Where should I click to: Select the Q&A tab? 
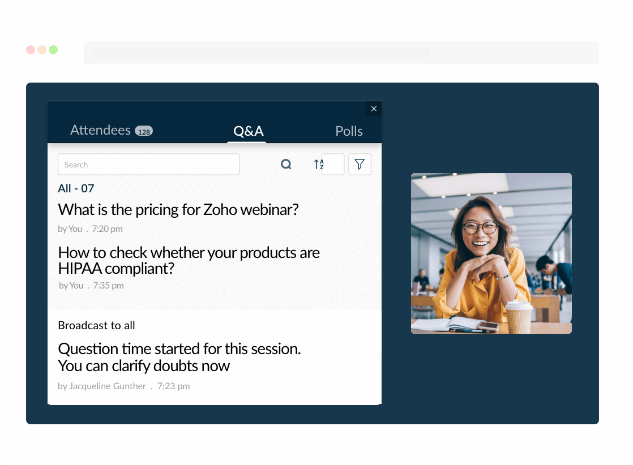click(x=249, y=131)
